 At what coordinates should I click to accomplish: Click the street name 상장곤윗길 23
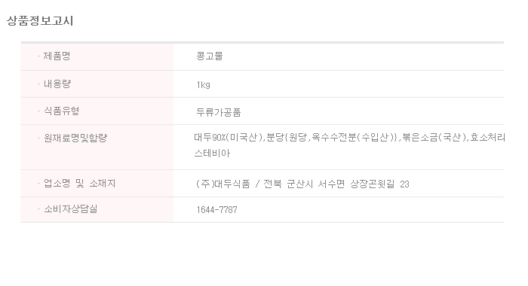[380, 184]
